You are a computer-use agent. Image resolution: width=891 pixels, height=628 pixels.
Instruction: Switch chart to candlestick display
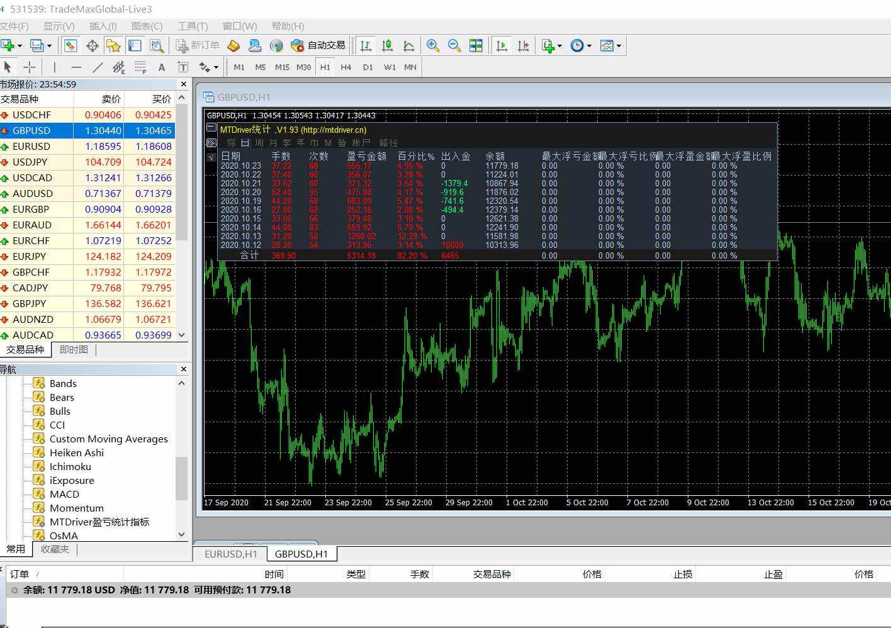point(387,45)
